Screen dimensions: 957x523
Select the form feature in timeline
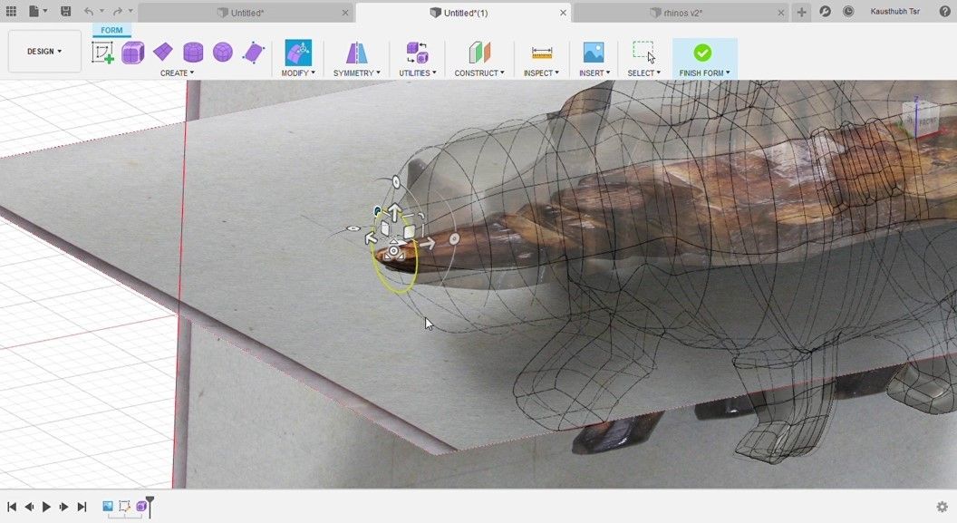(x=141, y=506)
